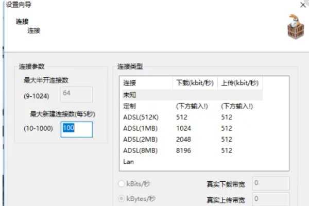Select the ADSL(8MB) connection row
Image resolution: width=309 pixels, height=206 pixels.
point(192,150)
